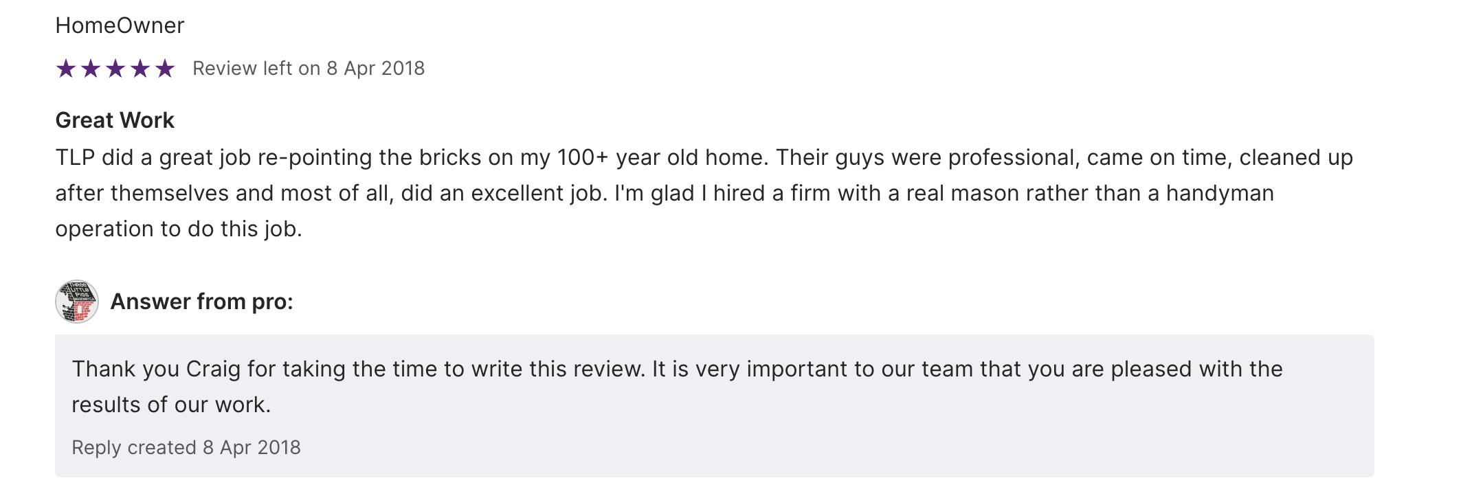Click the name 'Craig' in the pro reply
The height and width of the screenshot is (485, 1461).
(213, 369)
